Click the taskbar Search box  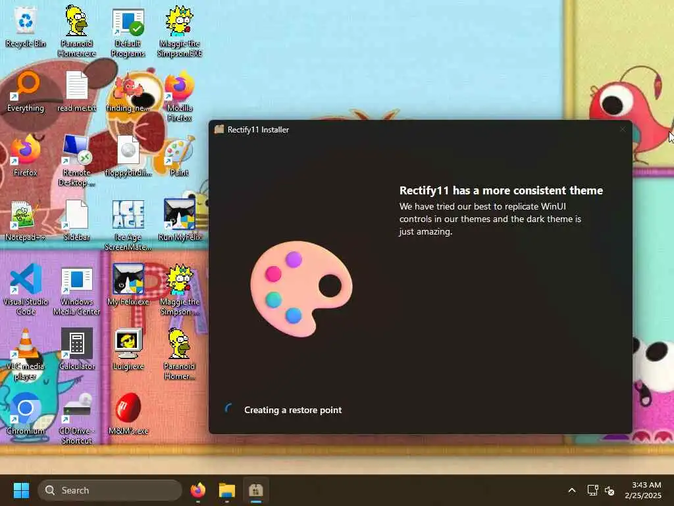[110, 490]
